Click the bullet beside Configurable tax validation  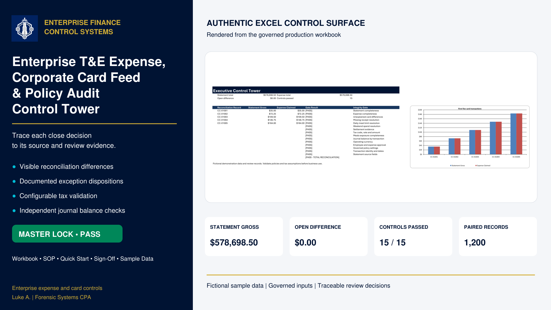click(x=14, y=196)
